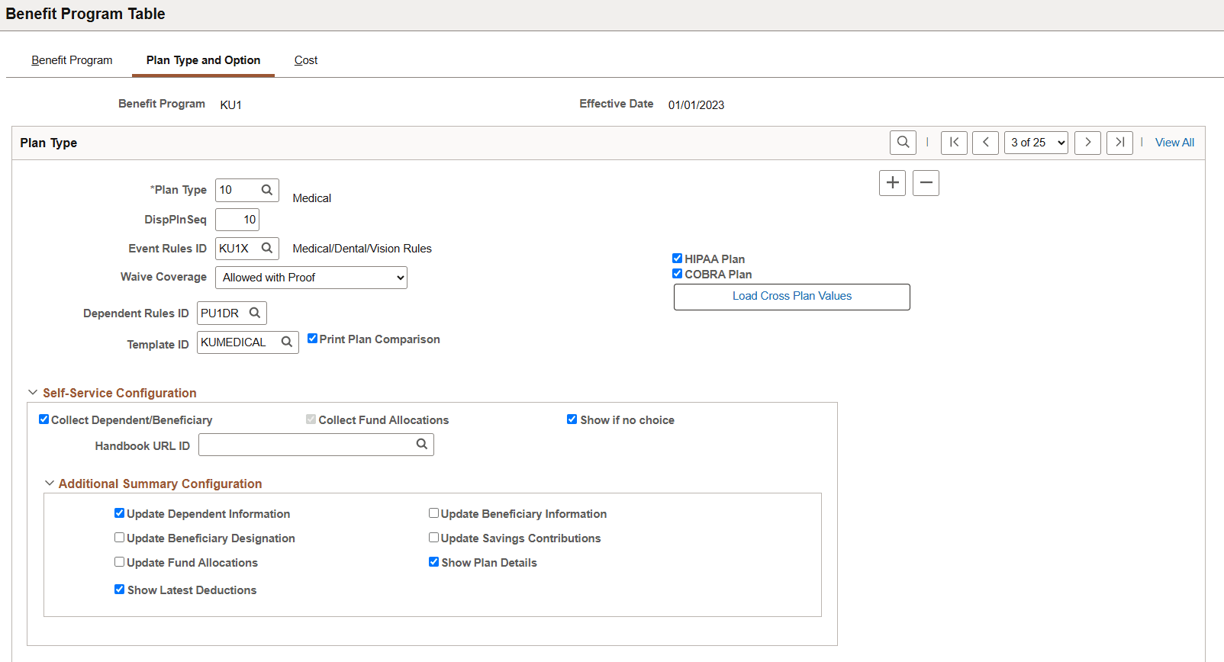Open lookup for the Template ID field
Image resolution: width=1224 pixels, height=662 pixels.
pyautogui.click(x=287, y=342)
